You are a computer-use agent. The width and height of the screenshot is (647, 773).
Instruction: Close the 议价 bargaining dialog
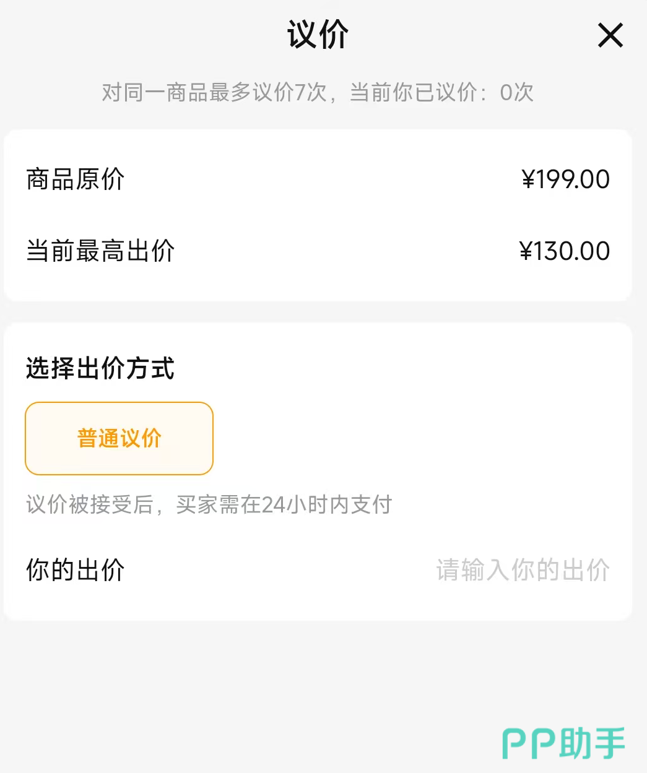pyautogui.click(x=610, y=35)
